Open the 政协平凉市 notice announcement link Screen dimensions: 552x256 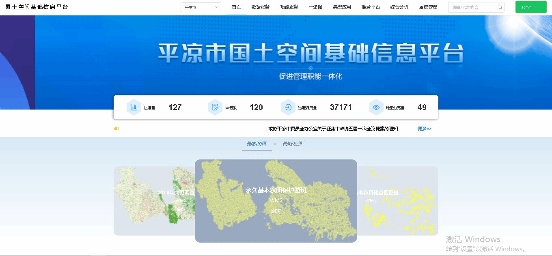tap(333, 129)
